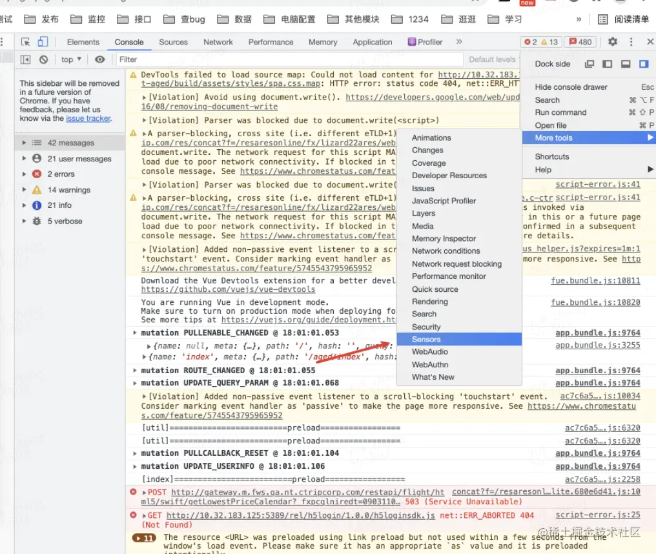Open the More tools menu item
This screenshot has height=554, width=656.
[589, 138]
